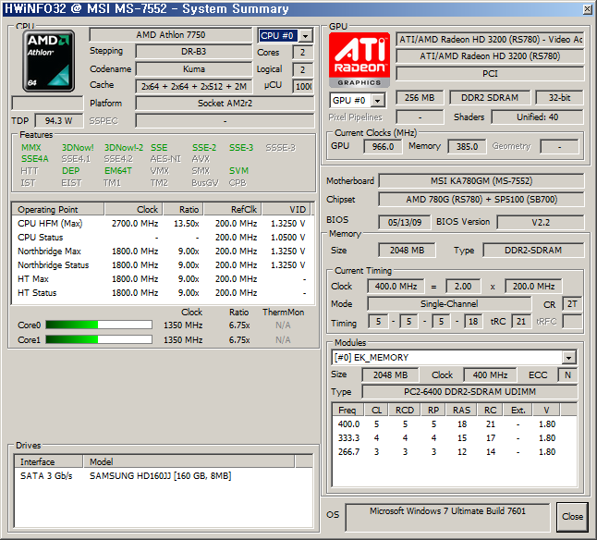Expand the EK_MEMORY module dropdown

click(568, 358)
